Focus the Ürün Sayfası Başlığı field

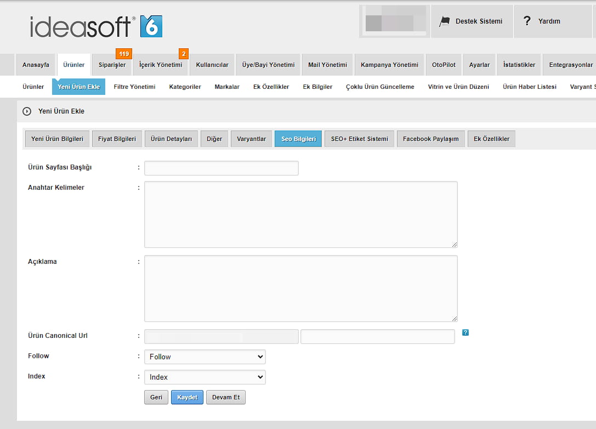[221, 168]
